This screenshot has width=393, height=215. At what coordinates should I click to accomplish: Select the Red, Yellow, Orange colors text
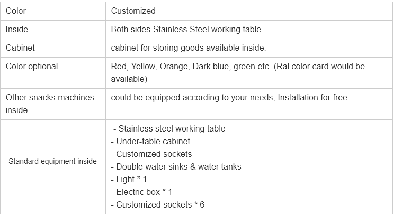click(150, 66)
